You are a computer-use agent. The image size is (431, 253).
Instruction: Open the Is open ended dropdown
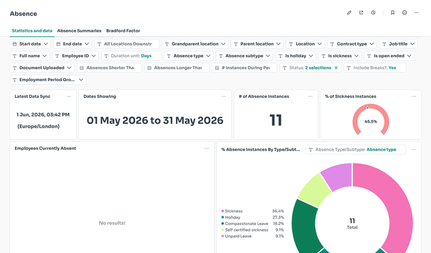389,56
